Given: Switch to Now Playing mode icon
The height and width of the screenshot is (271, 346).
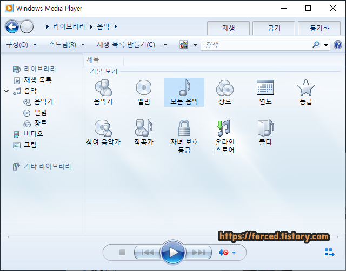Looking at the screenshot, I should point(329,253).
